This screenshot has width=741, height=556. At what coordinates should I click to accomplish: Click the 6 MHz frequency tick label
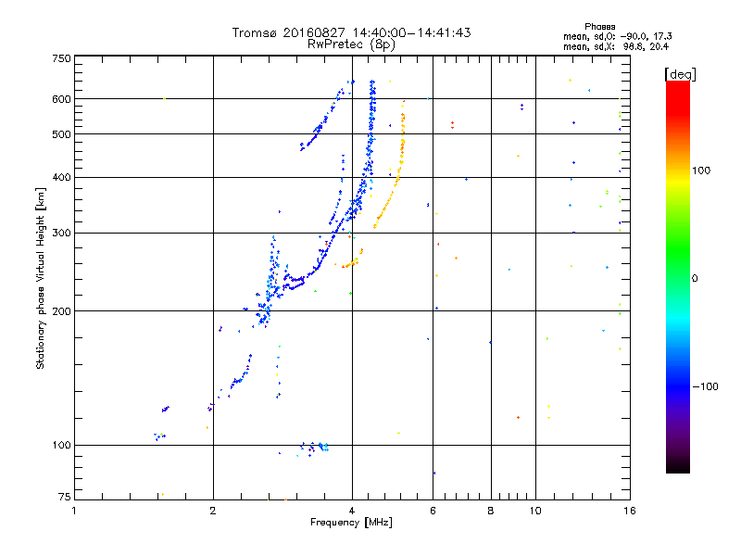coord(433,511)
